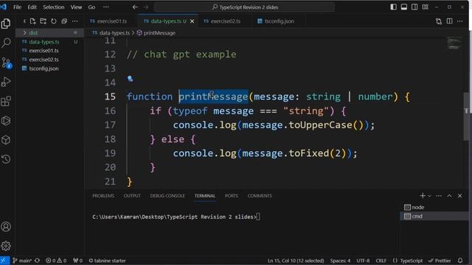This screenshot has height=265, width=472.
Task: Click Compare Changes icon in editor toolbar
Action: (439, 21)
